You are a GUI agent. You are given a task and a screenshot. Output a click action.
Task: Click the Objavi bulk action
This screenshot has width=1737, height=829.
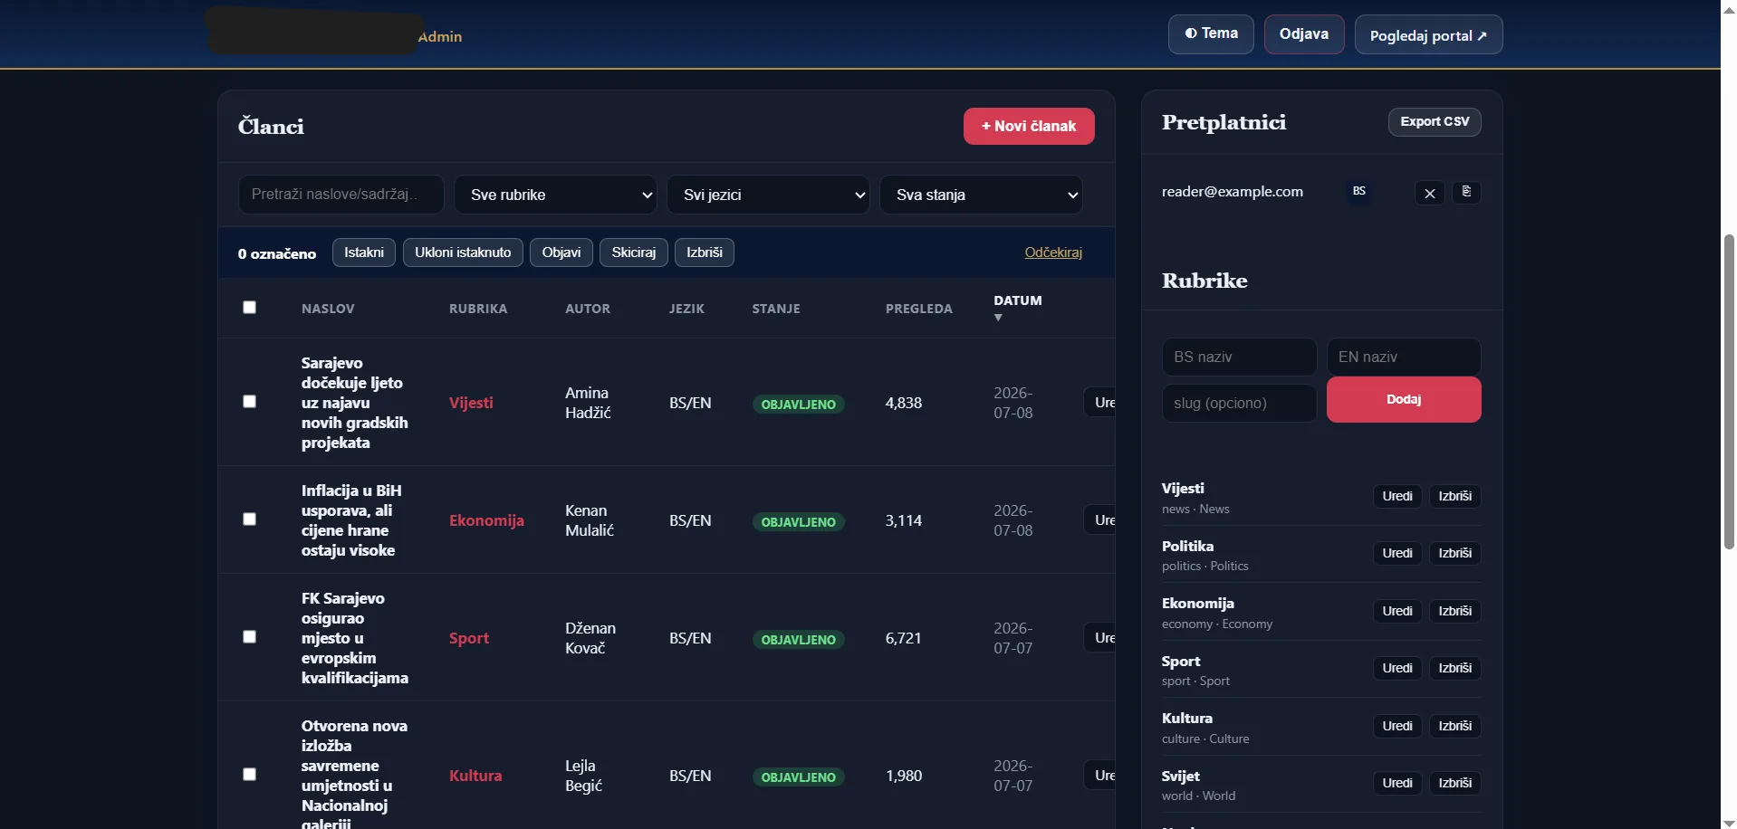coord(561,253)
